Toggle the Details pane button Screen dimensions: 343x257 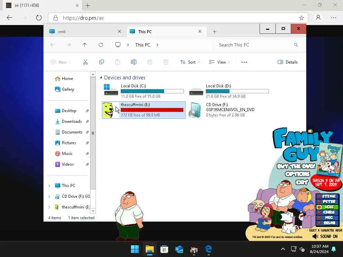287,62
